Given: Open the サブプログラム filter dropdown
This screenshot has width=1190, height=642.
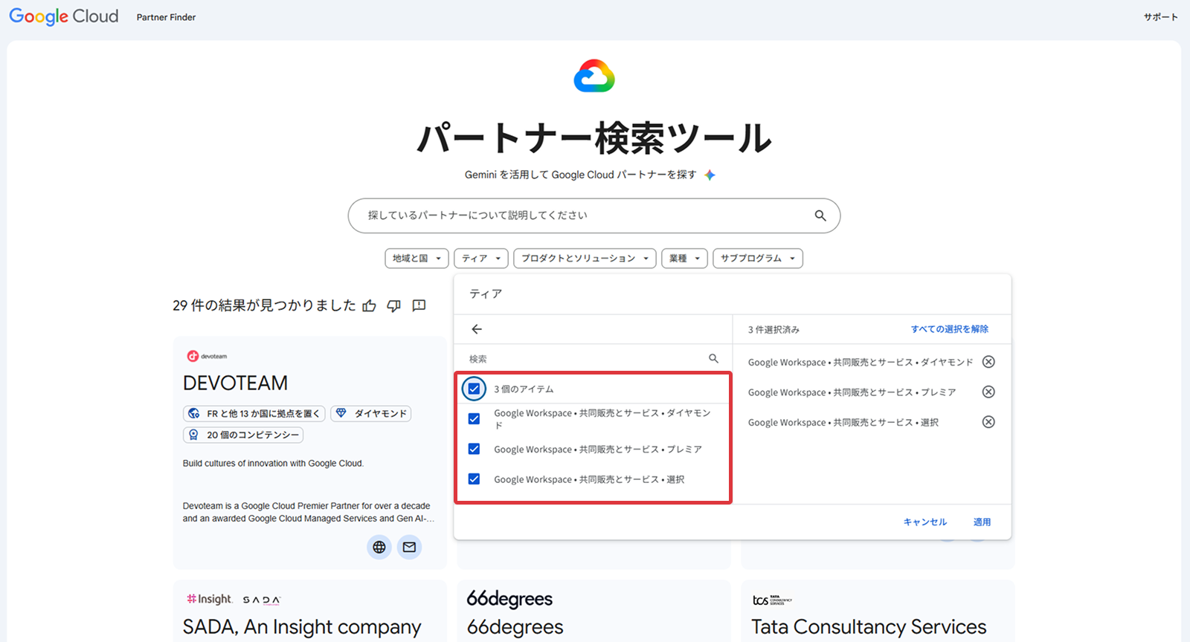Looking at the screenshot, I should [x=758, y=258].
